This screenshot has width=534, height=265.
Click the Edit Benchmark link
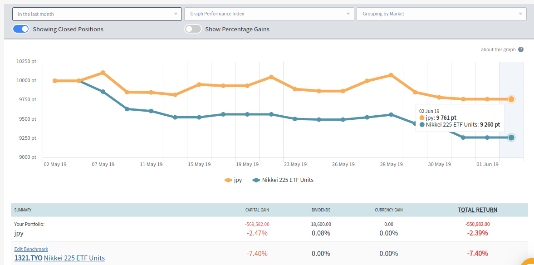pyautogui.click(x=31, y=249)
